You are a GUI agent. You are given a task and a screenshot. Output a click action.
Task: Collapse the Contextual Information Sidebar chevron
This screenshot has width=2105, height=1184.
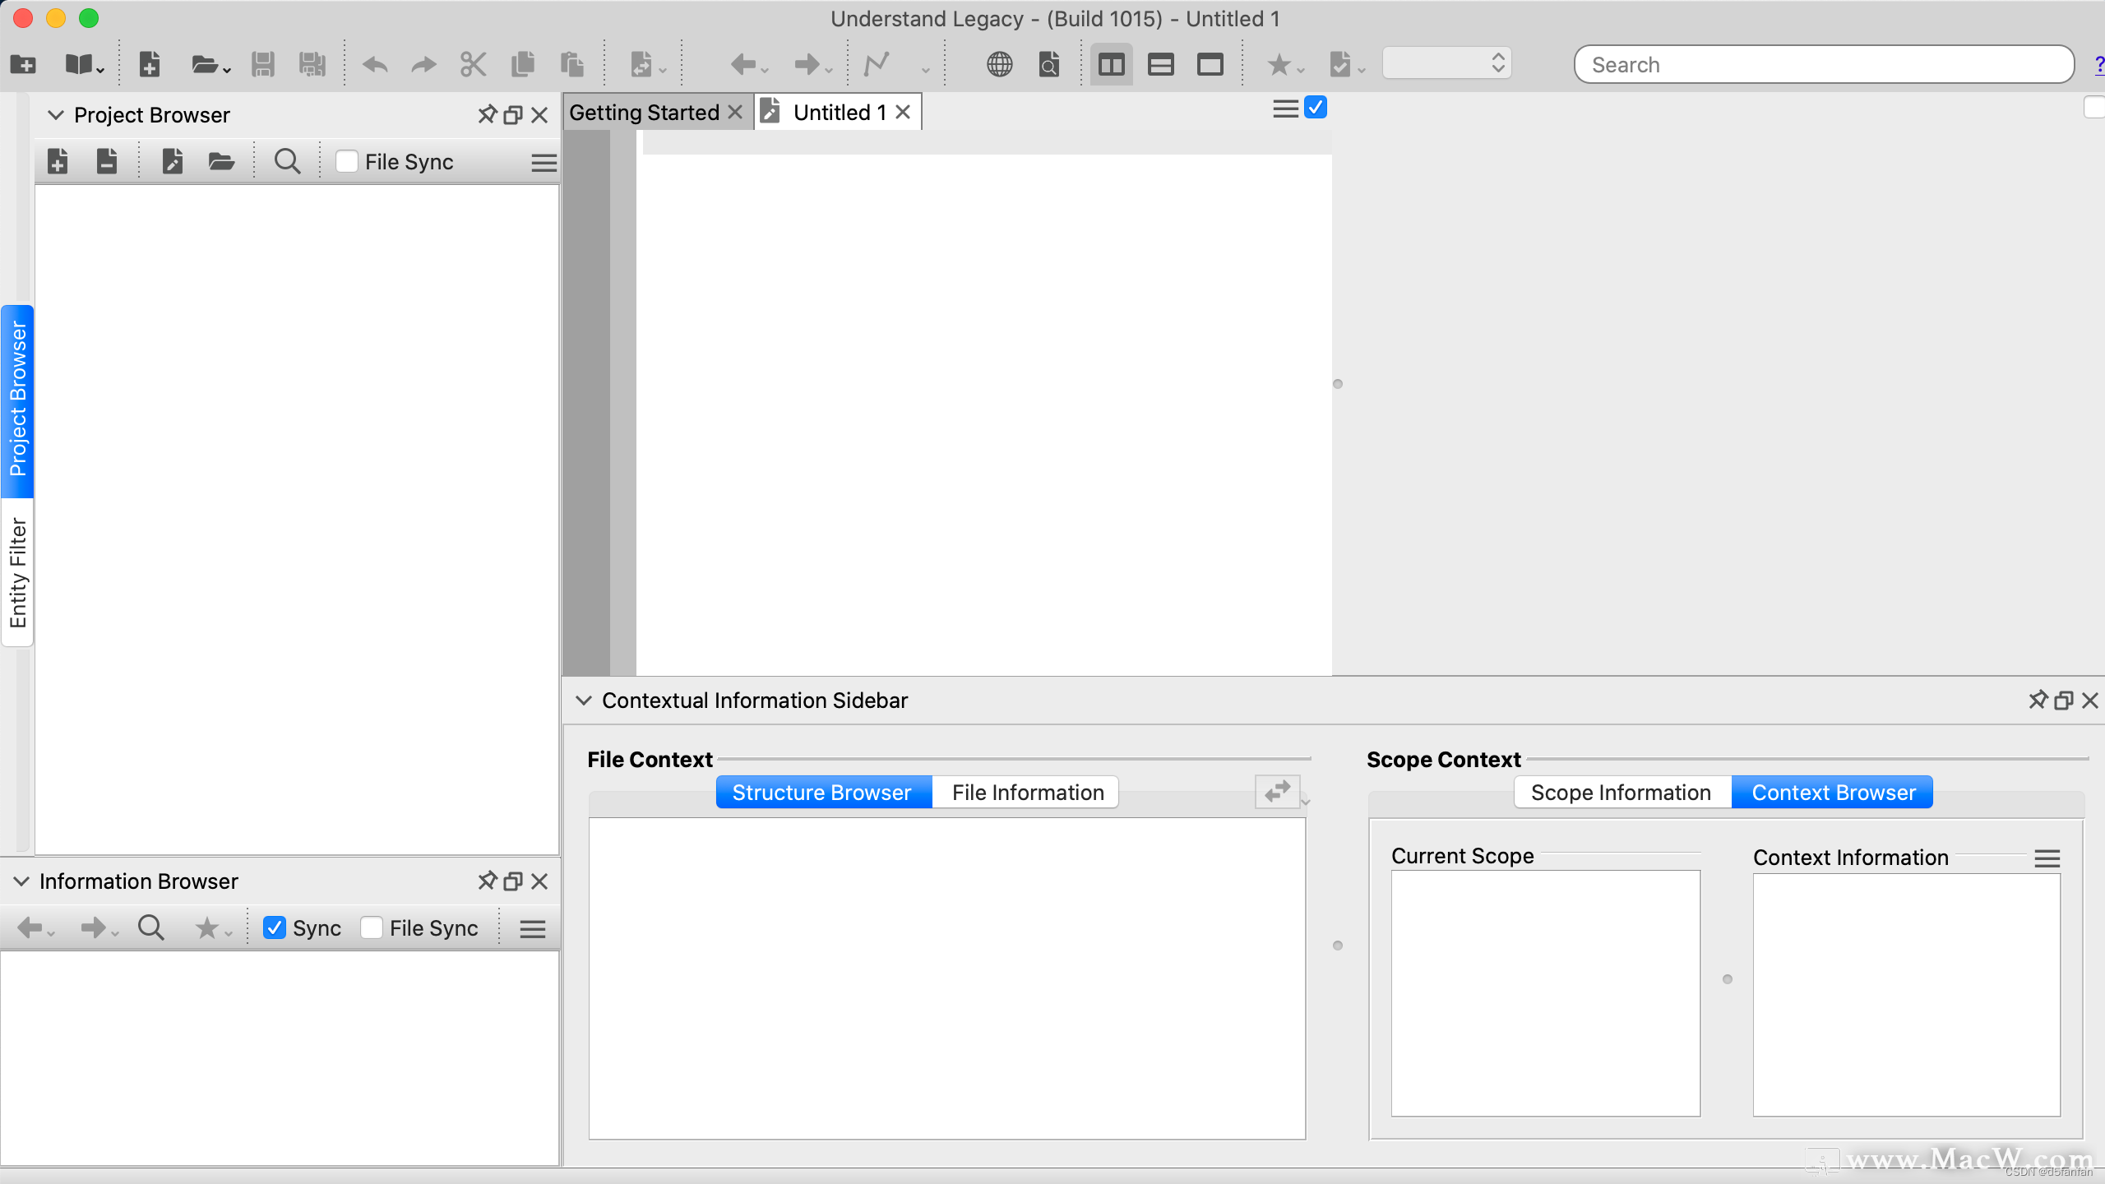coord(584,700)
